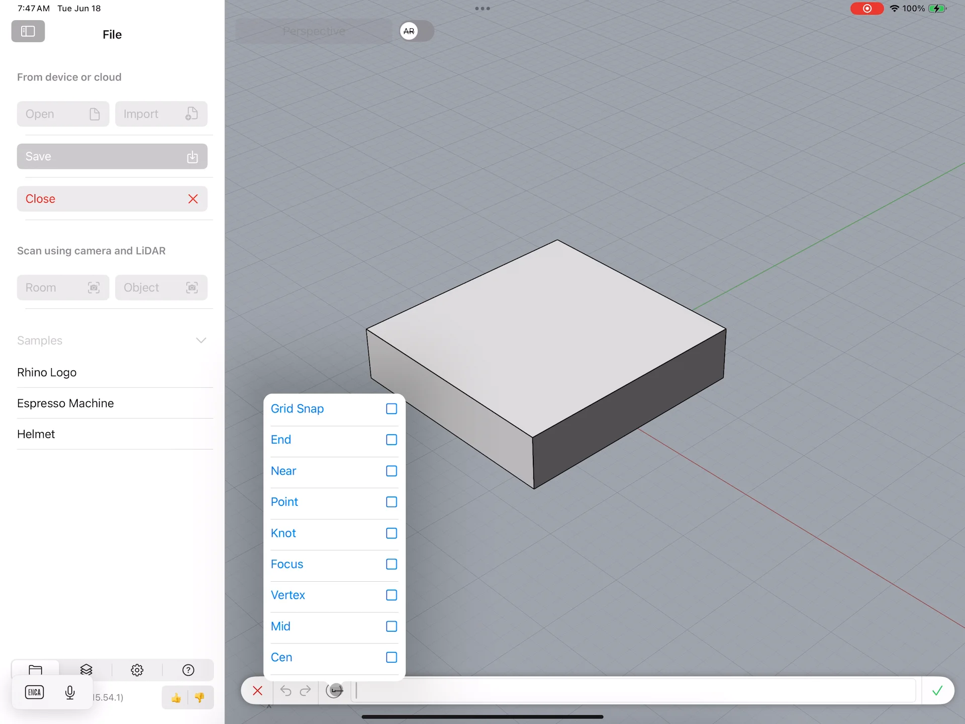965x724 pixels.
Task: Open the Help question mark tab
Action: pyautogui.click(x=188, y=670)
